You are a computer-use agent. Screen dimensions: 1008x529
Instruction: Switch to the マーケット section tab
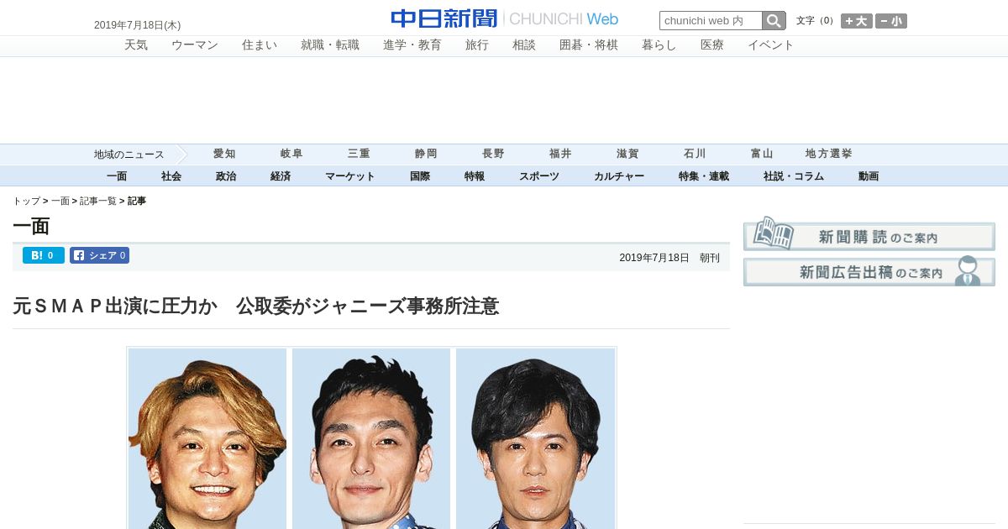(350, 176)
